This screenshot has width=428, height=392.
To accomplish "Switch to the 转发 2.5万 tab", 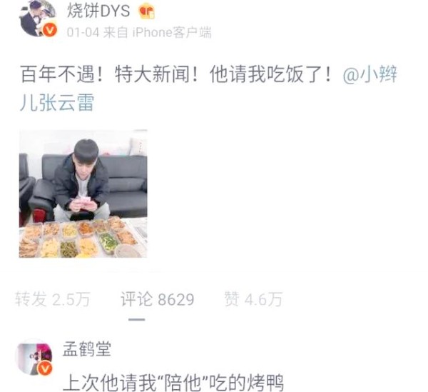I will click(52, 299).
